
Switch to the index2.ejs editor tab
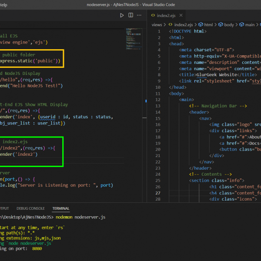tap(165, 15)
